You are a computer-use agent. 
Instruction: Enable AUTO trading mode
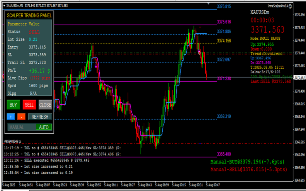point(44,127)
